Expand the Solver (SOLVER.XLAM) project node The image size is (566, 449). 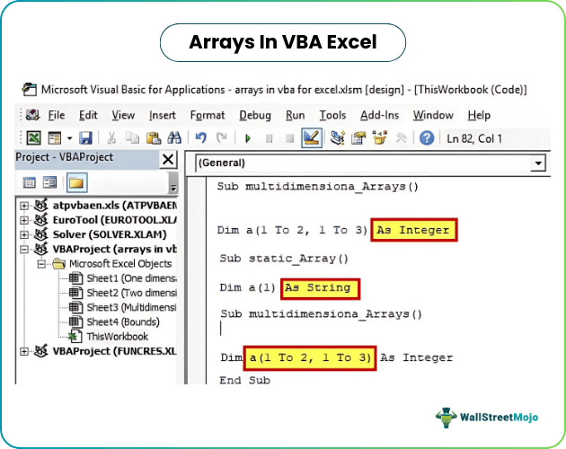(24, 234)
